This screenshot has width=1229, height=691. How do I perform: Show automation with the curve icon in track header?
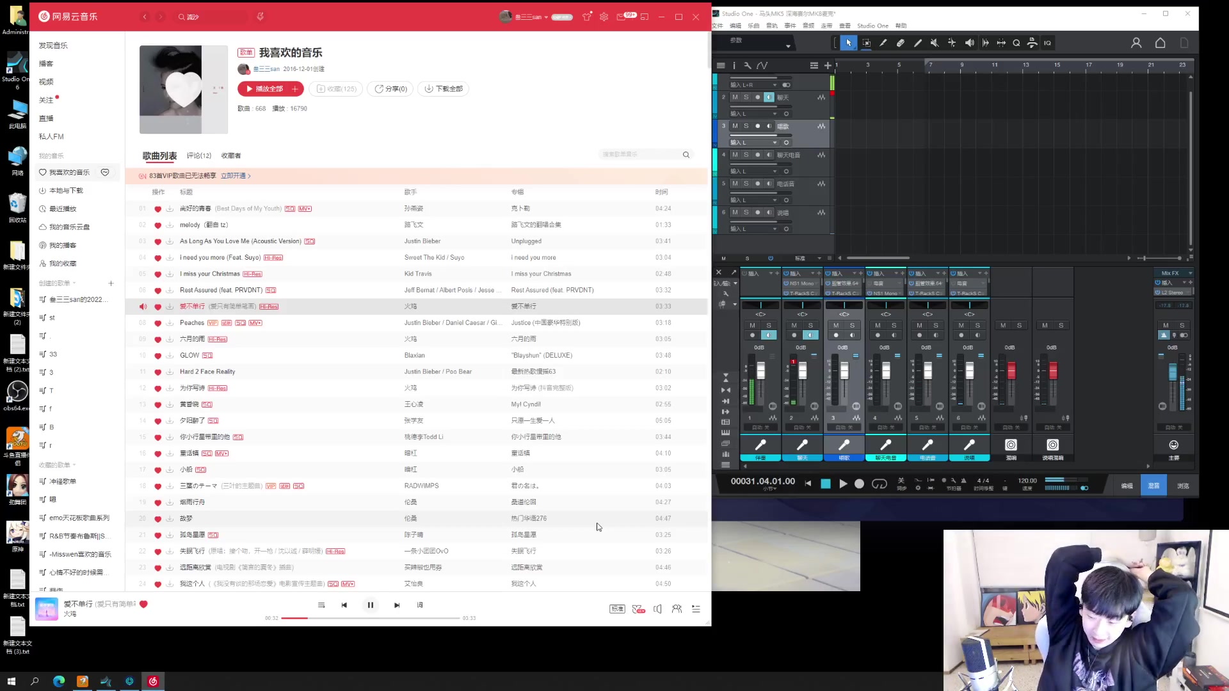tap(762, 65)
